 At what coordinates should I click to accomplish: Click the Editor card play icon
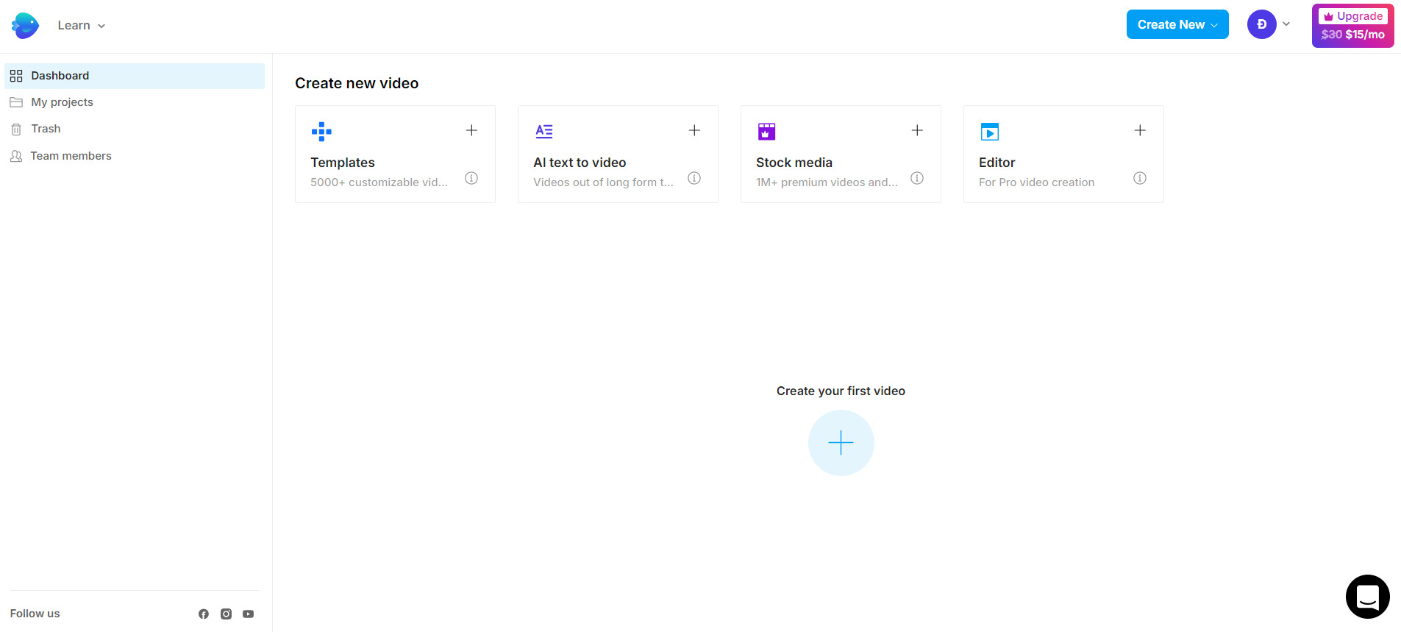[x=990, y=132]
